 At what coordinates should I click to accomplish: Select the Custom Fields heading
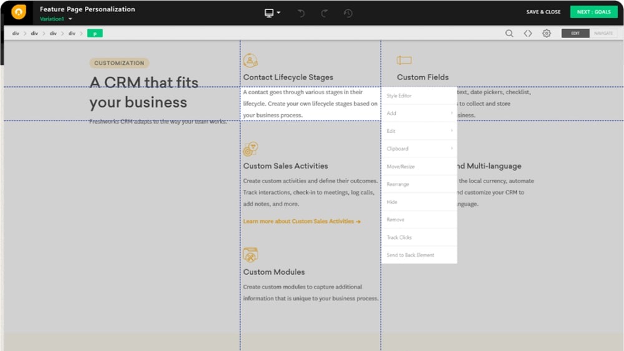(x=422, y=77)
